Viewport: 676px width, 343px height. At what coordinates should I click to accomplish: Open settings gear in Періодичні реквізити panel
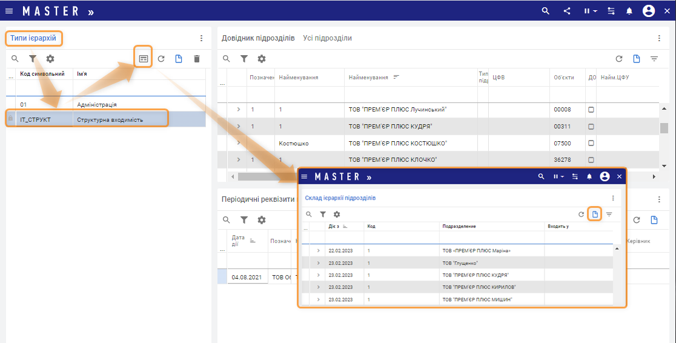click(x=262, y=219)
